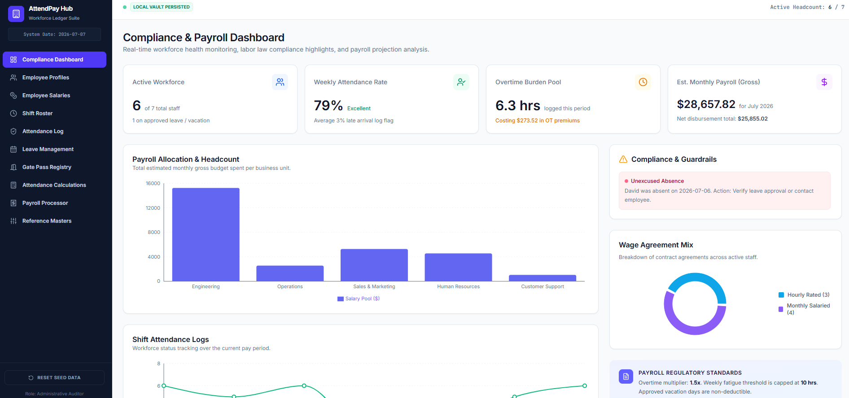Open Reference Masters in the sidebar
This screenshot has width=849, height=398.
pyautogui.click(x=54, y=221)
